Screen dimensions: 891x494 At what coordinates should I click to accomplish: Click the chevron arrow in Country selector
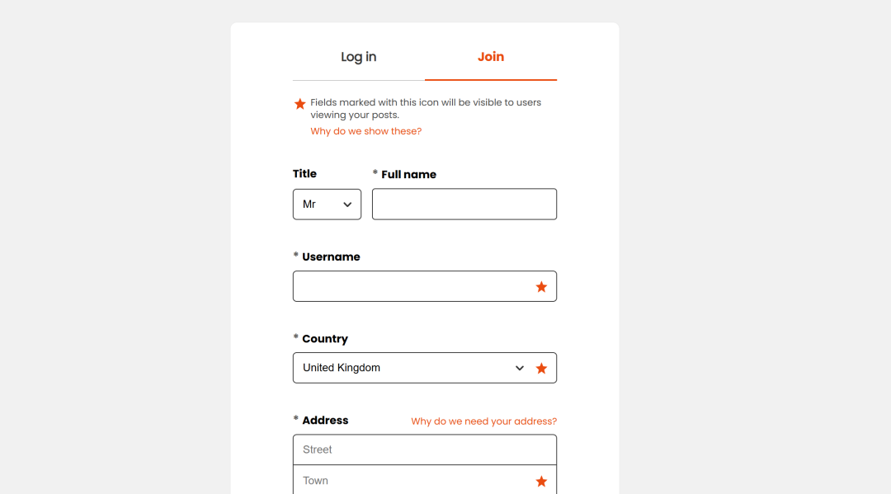point(520,369)
